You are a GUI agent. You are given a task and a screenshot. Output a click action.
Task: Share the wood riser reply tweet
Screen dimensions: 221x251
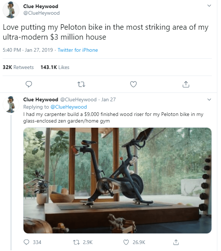tap(176, 242)
